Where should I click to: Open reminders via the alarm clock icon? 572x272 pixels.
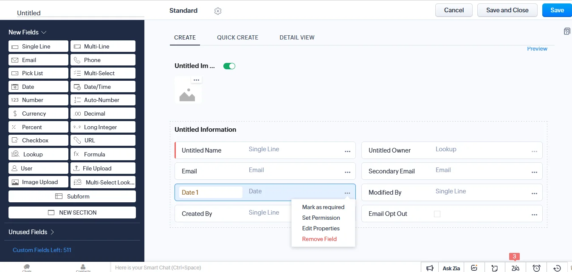coord(536,267)
